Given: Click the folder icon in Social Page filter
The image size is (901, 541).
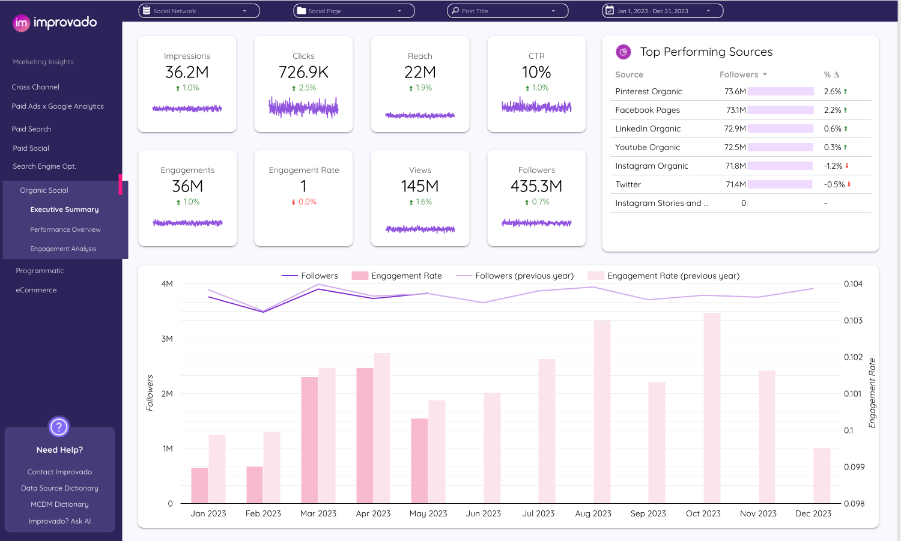Looking at the screenshot, I should (x=302, y=11).
